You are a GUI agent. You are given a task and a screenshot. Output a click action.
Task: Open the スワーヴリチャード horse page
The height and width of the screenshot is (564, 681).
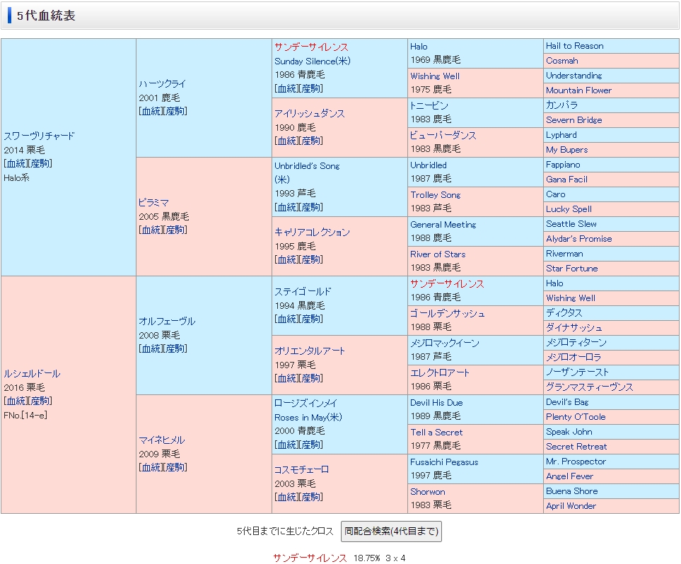click(39, 136)
